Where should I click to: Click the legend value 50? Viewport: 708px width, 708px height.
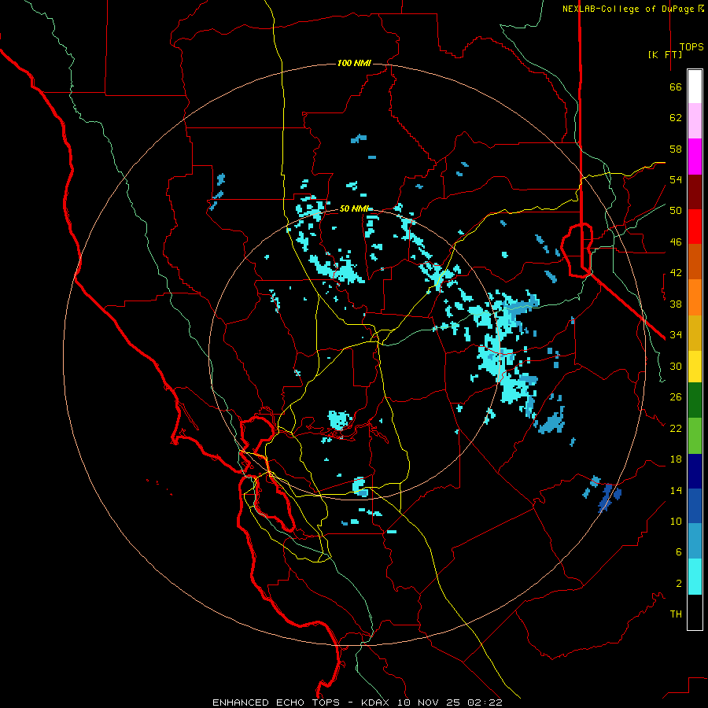click(676, 211)
